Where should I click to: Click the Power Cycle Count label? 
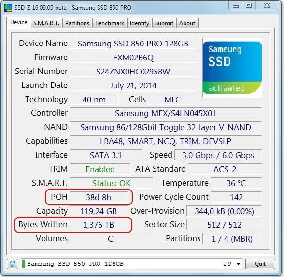coord(174,197)
